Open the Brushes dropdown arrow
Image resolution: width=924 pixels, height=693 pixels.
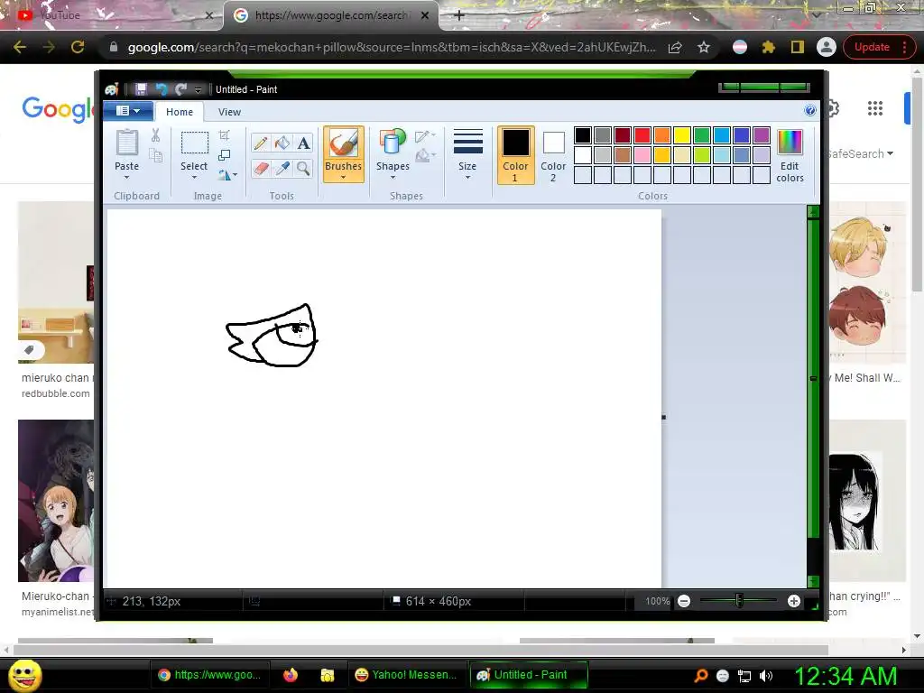(x=343, y=178)
